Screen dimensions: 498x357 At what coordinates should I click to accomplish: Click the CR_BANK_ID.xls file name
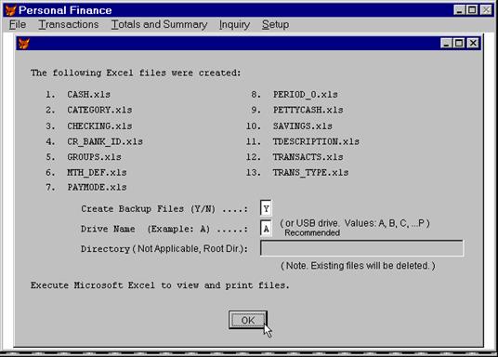(105, 142)
